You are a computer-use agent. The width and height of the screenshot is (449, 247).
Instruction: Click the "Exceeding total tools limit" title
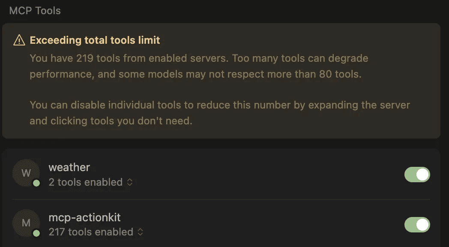point(95,40)
